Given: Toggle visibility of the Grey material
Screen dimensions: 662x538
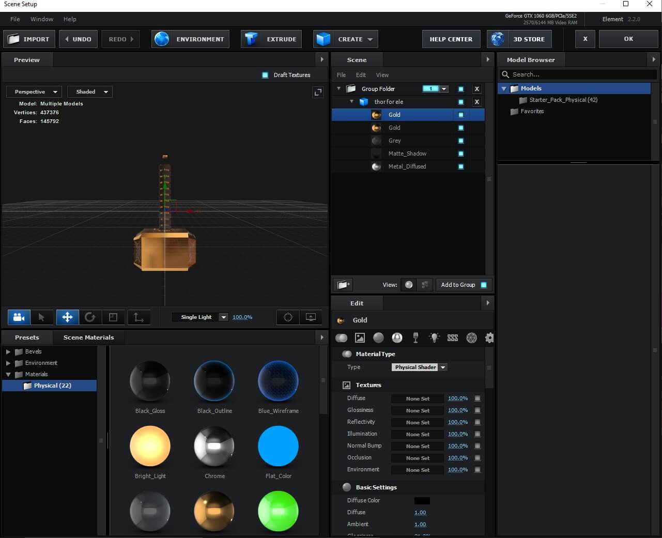Looking at the screenshot, I should [461, 141].
